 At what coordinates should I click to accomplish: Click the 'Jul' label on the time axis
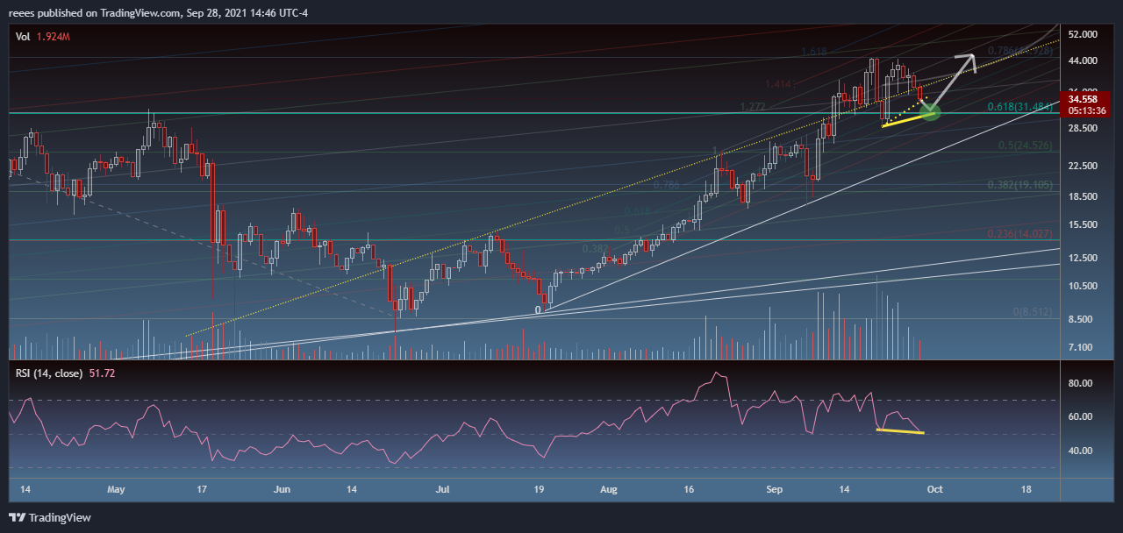(x=443, y=489)
